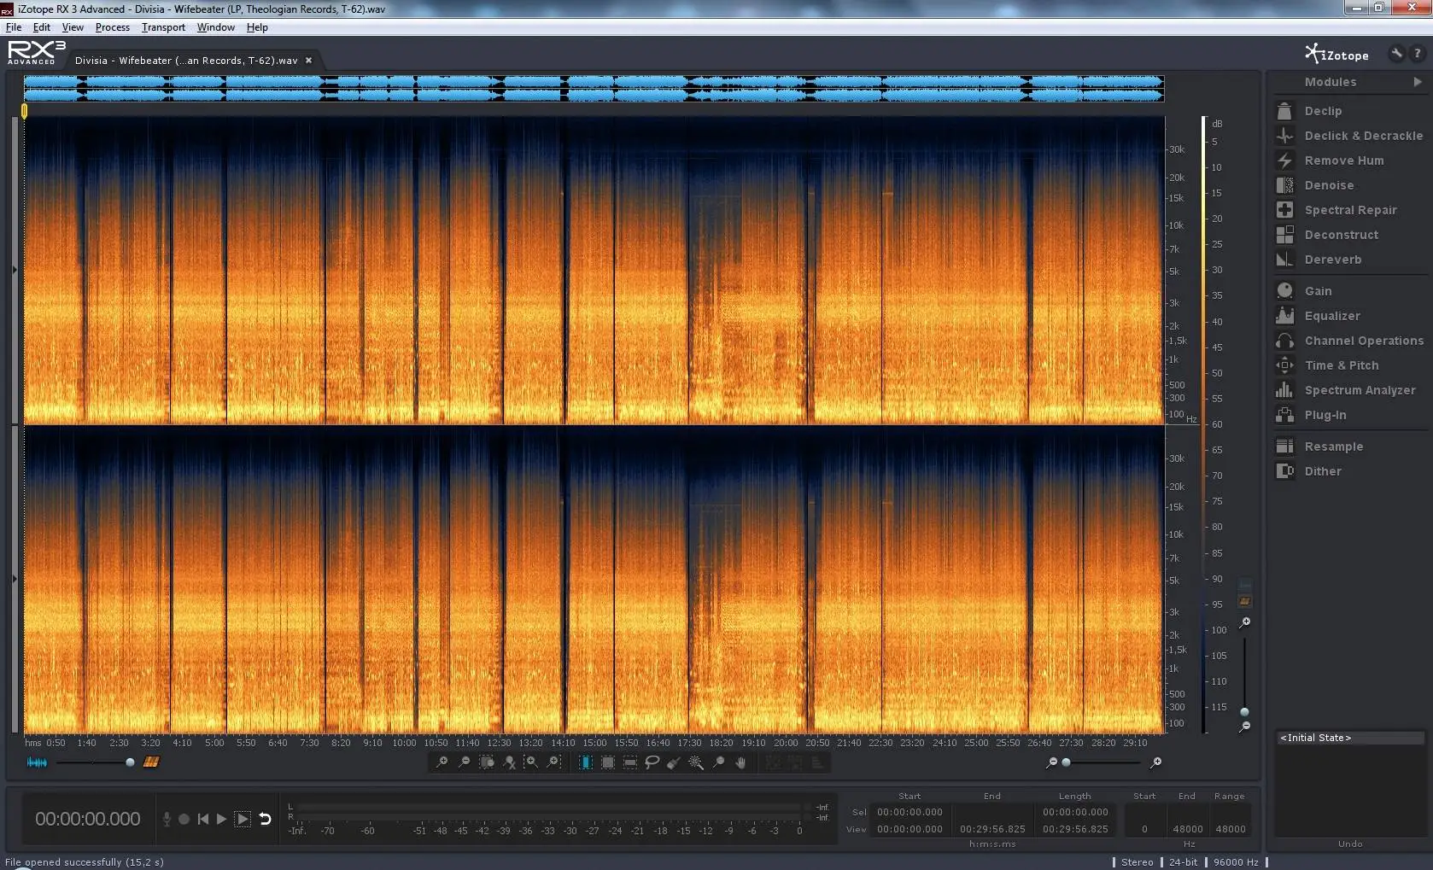Screen dimensions: 1433x870
Task: Open the File menu
Action: pos(14,27)
